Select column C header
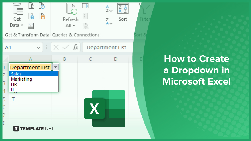Screen dimensions: 251x141 (90, 59)
